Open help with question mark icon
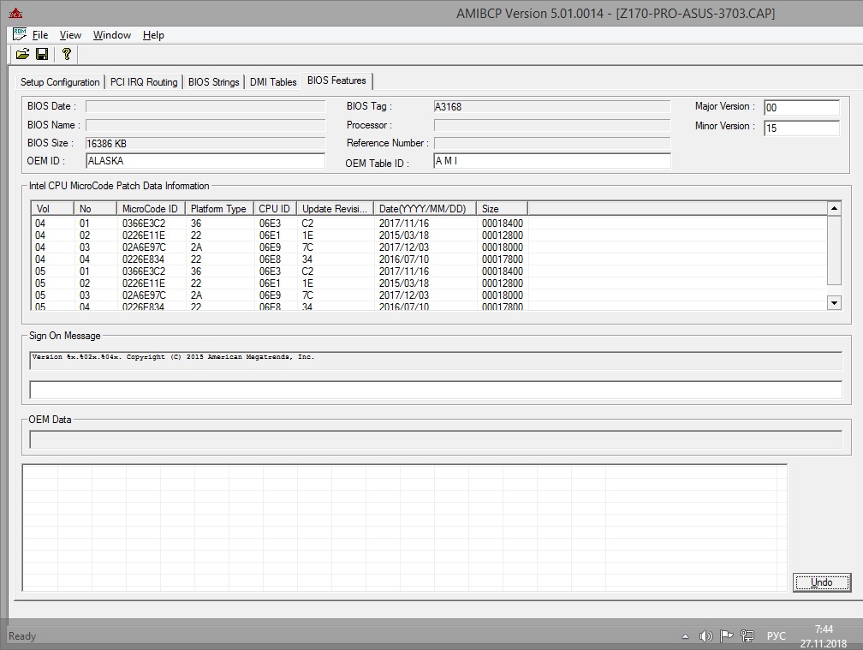Viewport: 863px width, 650px height. coord(67,54)
